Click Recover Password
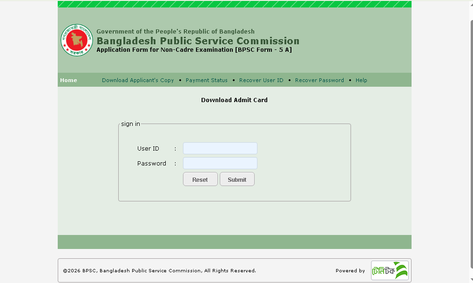473x283 pixels. click(x=319, y=80)
